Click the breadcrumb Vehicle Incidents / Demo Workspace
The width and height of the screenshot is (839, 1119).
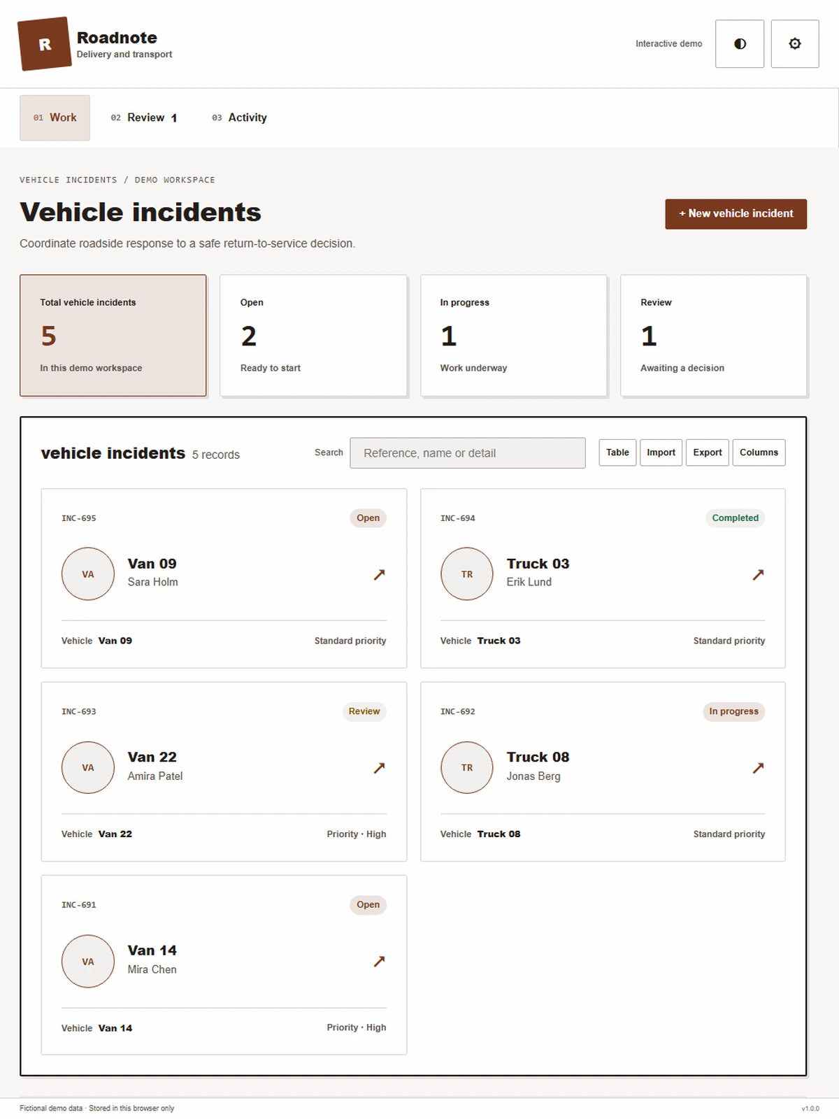117,180
